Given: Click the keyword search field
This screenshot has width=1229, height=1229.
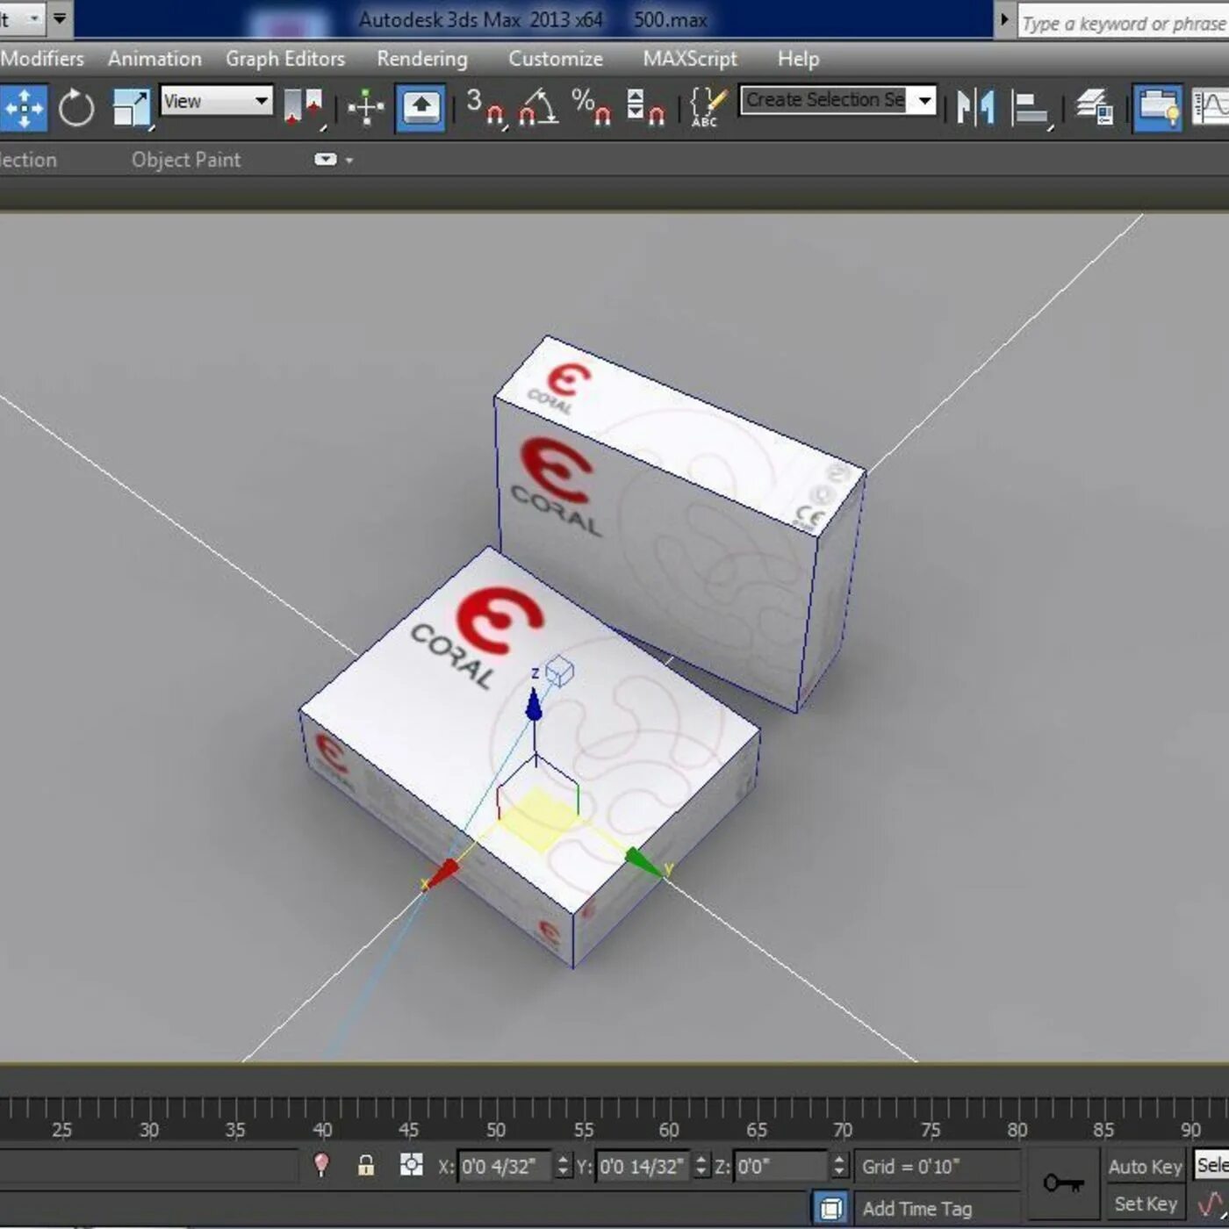Looking at the screenshot, I should [1123, 23].
